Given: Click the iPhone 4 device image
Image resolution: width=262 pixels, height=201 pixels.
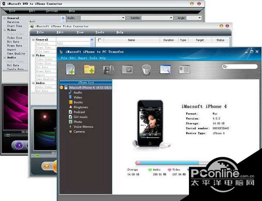Looking at the screenshot, I should [150, 123].
